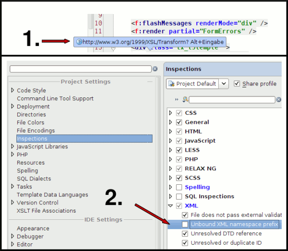The height and width of the screenshot is (251, 288).
Task: Expand the SQL Inspections group
Action: click(170, 196)
